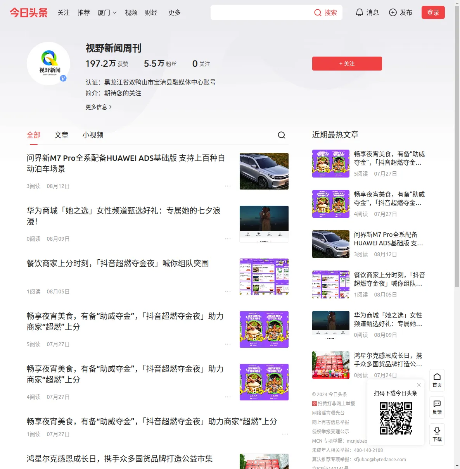
Task: Close the QR code download popup
Action: [x=419, y=385]
